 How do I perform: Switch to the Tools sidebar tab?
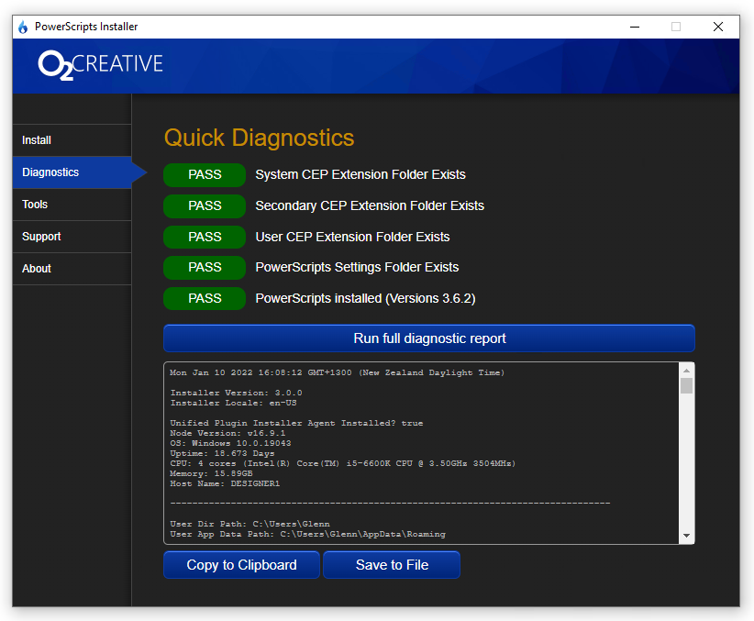(x=72, y=205)
